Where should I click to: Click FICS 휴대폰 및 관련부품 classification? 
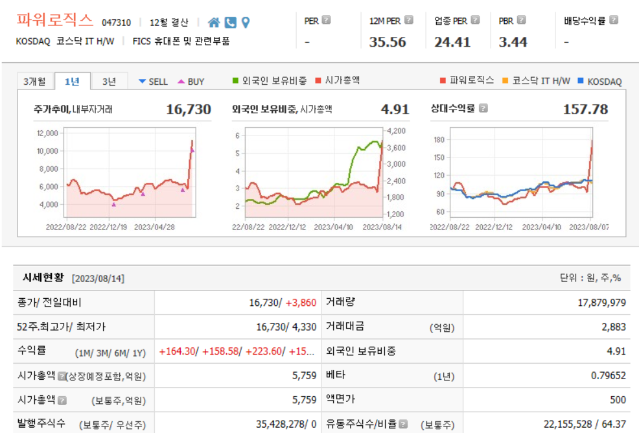(x=181, y=41)
